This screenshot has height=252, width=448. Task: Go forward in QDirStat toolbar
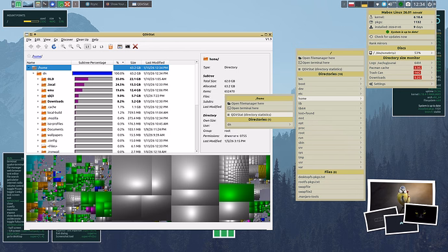coord(38,47)
